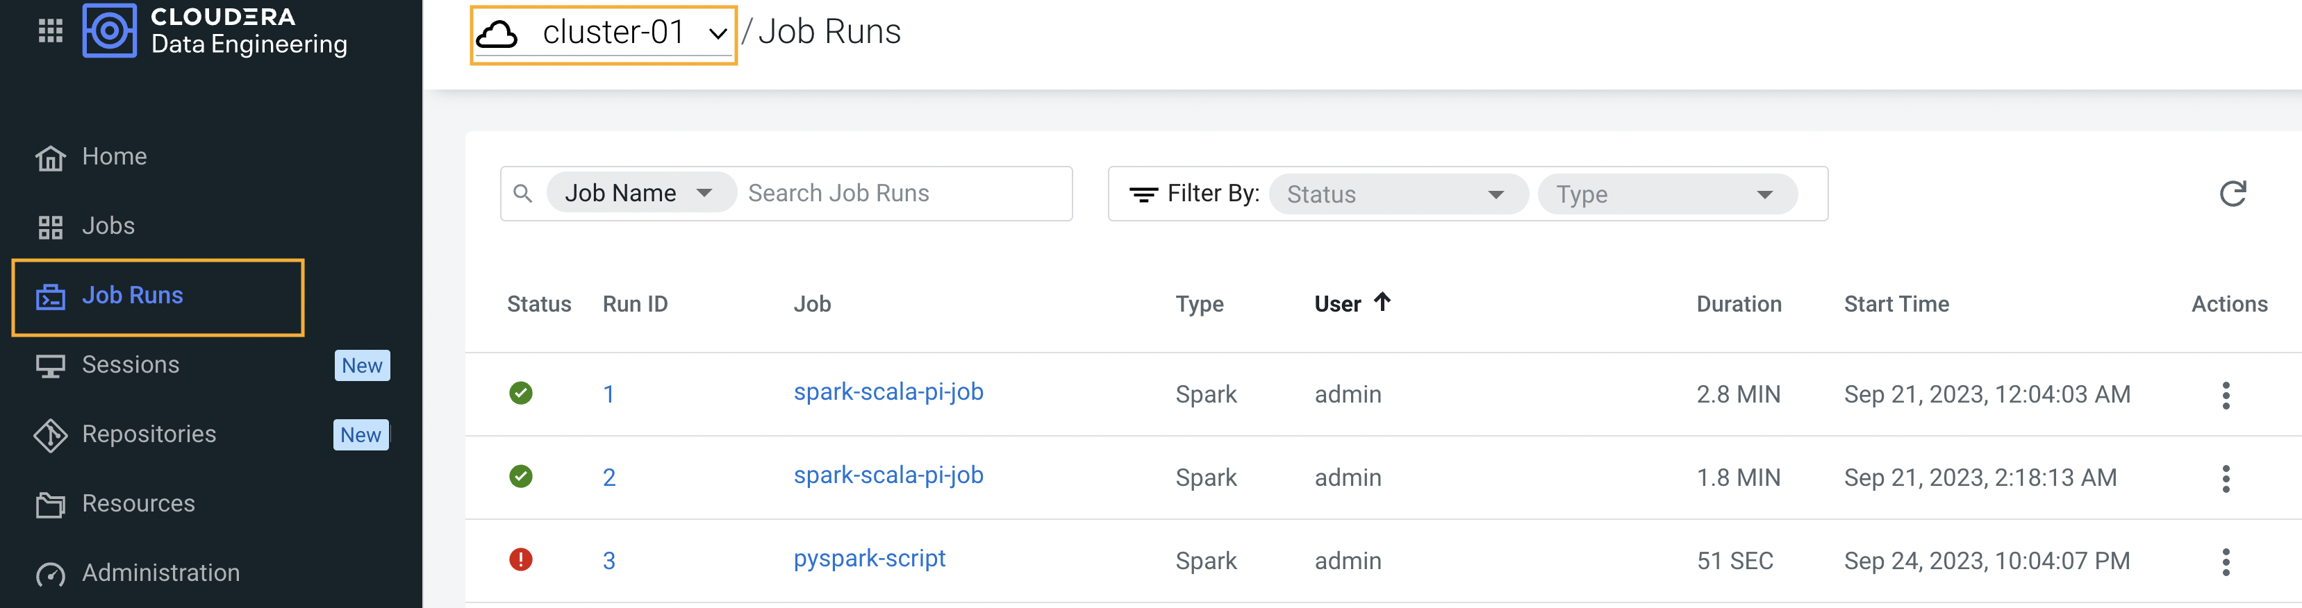Sort table by User column header
This screenshot has width=2302, height=608.
pyautogui.click(x=1338, y=305)
